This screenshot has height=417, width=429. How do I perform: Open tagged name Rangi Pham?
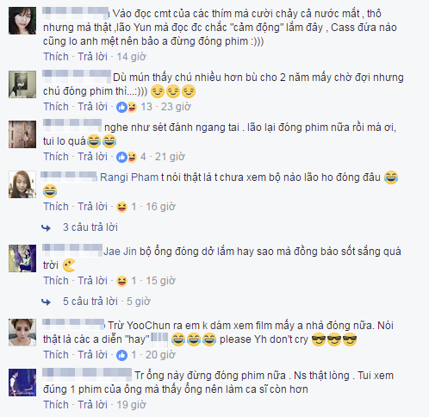click(129, 177)
